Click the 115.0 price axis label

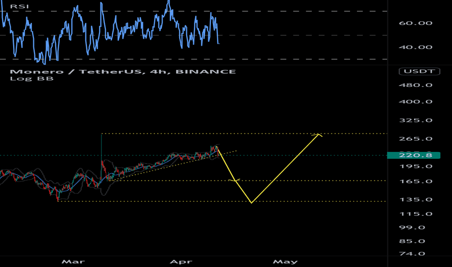coord(416,214)
